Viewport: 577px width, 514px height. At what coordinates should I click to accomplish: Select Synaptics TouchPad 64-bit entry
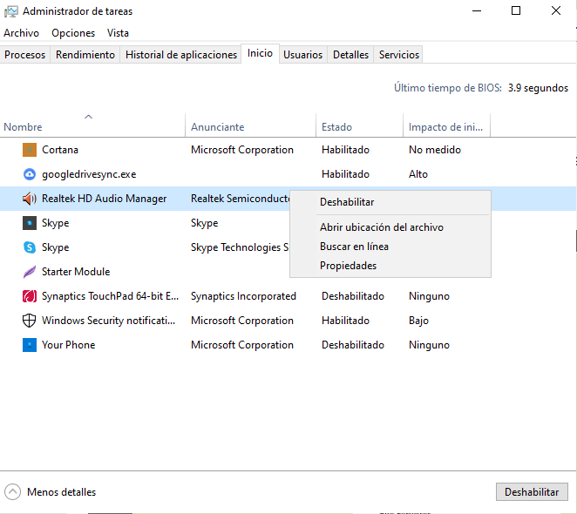[x=111, y=296]
